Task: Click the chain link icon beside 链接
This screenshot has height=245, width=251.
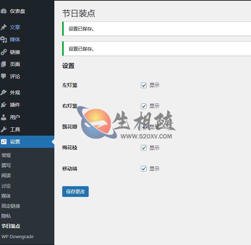Action: [x=4, y=52]
